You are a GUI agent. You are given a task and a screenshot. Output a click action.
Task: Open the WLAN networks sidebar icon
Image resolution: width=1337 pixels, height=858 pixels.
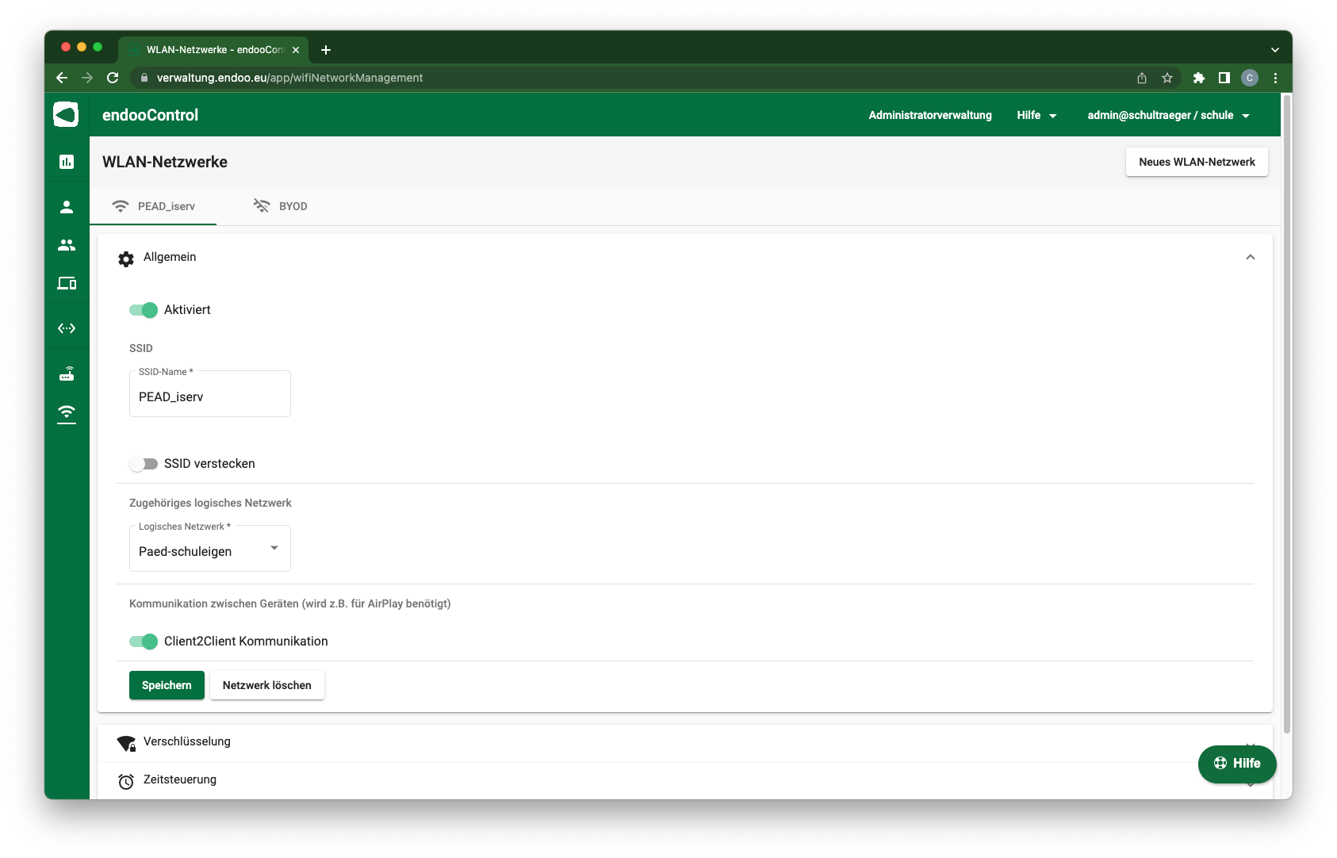(x=67, y=414)
